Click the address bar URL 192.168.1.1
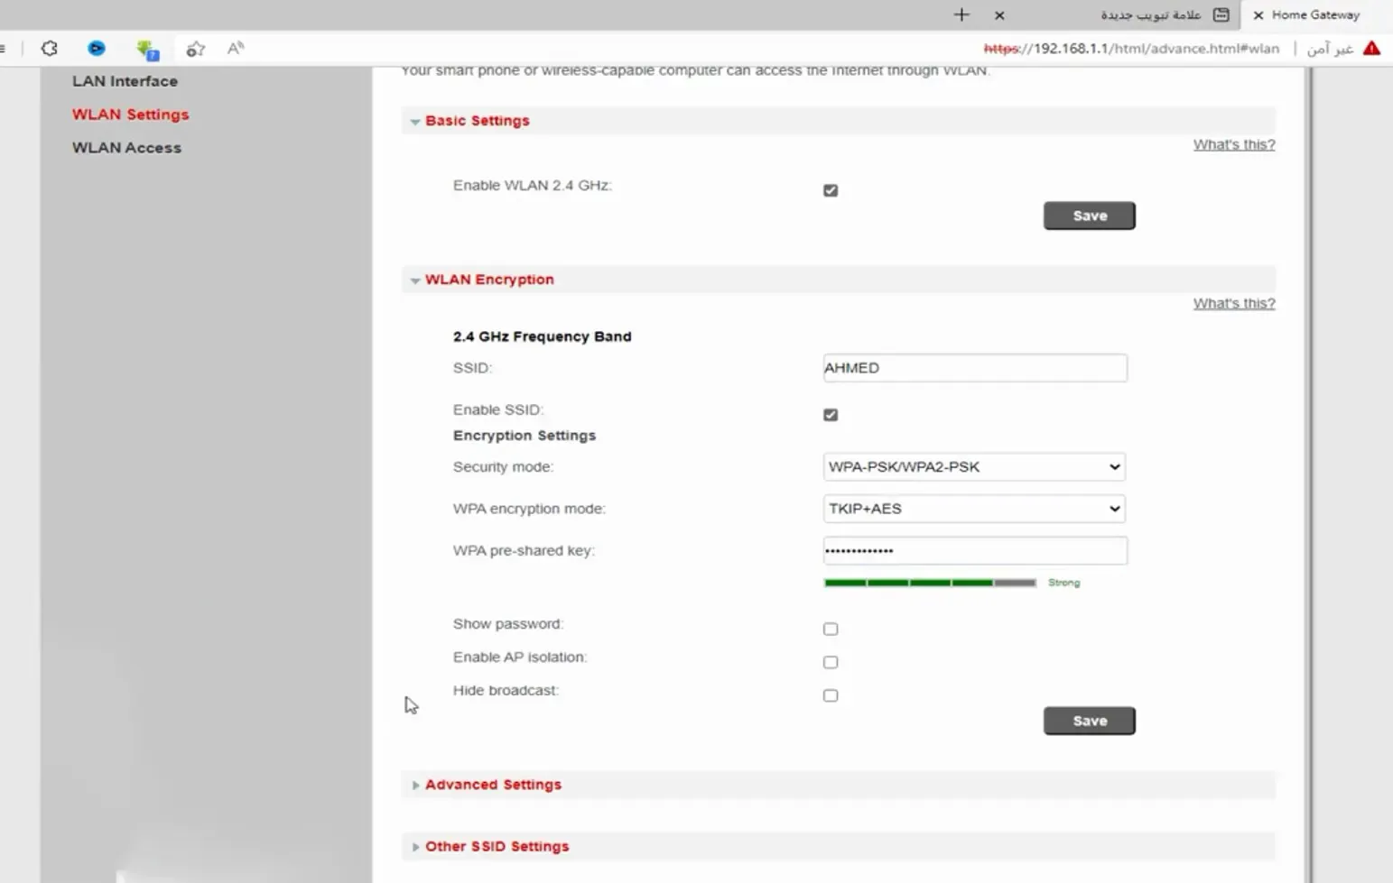This screenshot has width=1393, height=883. 1131,49
